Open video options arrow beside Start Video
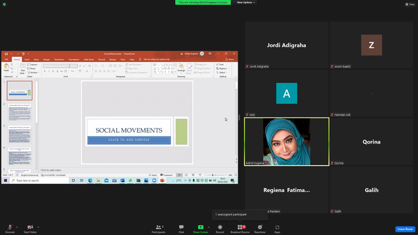The width and height of the screenshot is (418, 235). [x=38, y=227]
